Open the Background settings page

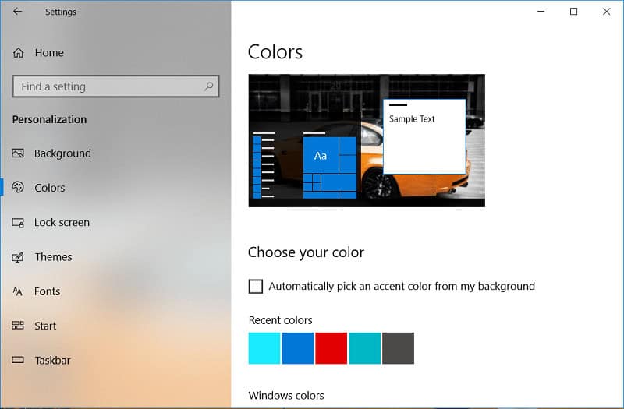[62, 153]
